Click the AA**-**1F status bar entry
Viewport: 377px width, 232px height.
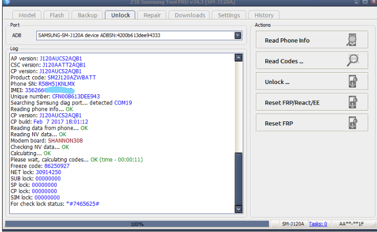(x=351, y=224)
